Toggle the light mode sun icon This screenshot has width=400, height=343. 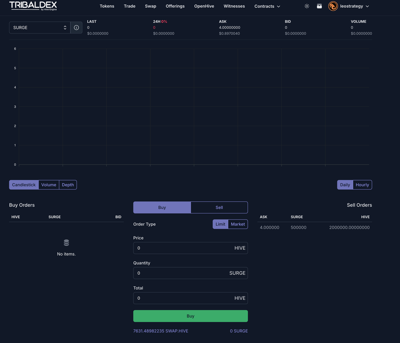pos(307,6)
